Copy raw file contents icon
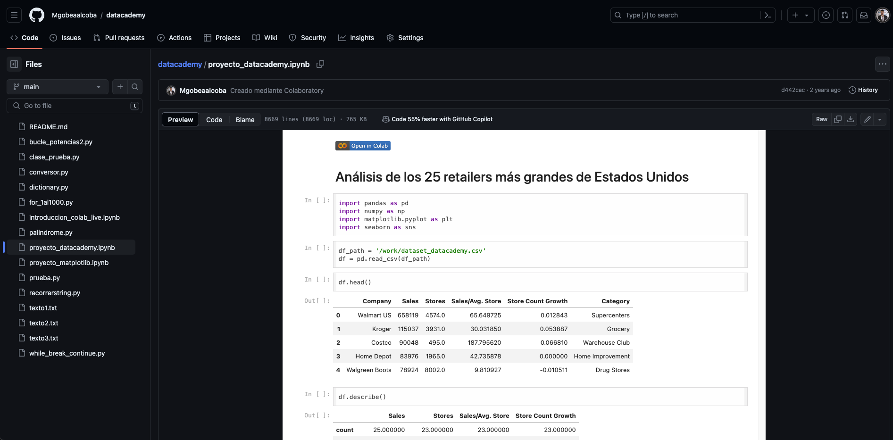 point(838,119)
